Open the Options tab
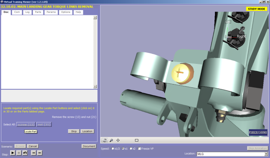Image resolution: width=270 pixels, height=158 pixels. click(66, 12)
